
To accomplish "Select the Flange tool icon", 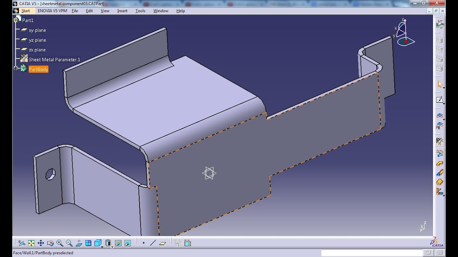I will [x=440, y=192].
